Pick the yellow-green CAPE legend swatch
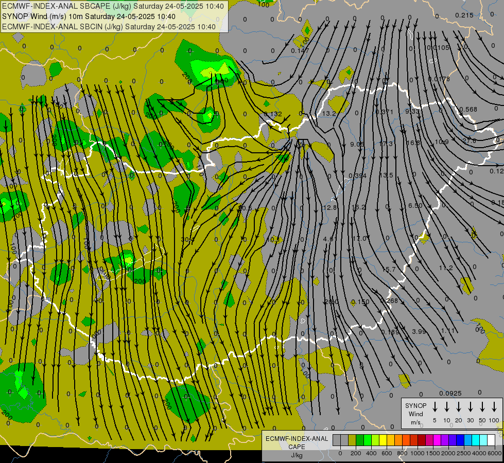The image size is (504, 463). coord(375,440)
